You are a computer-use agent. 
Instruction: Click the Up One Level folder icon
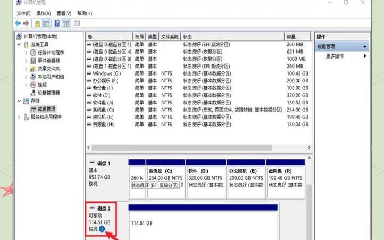click(x=37, y=23)
